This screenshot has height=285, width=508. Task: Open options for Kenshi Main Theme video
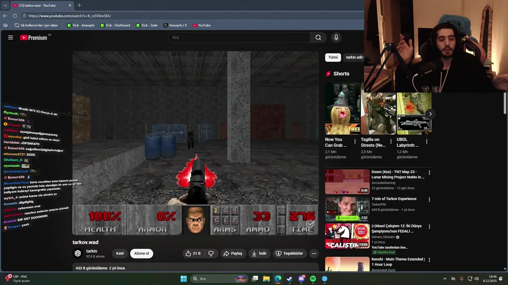tap(429, 260)
